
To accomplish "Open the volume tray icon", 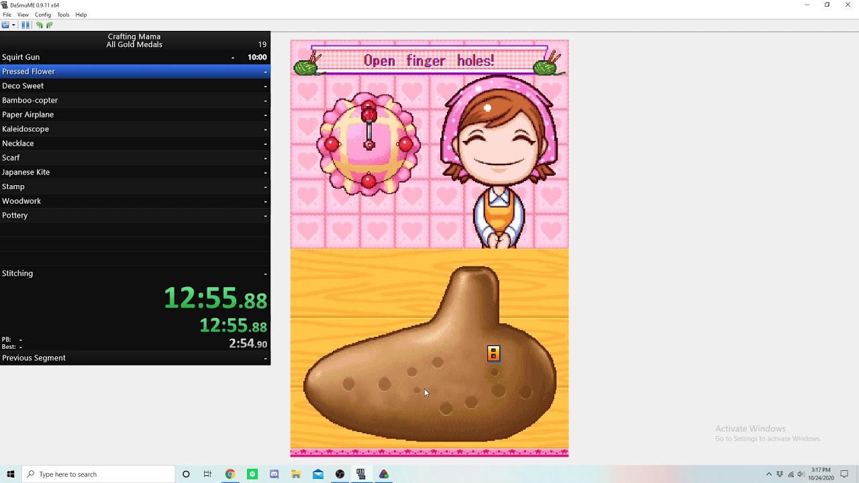I will coord(801,474).
